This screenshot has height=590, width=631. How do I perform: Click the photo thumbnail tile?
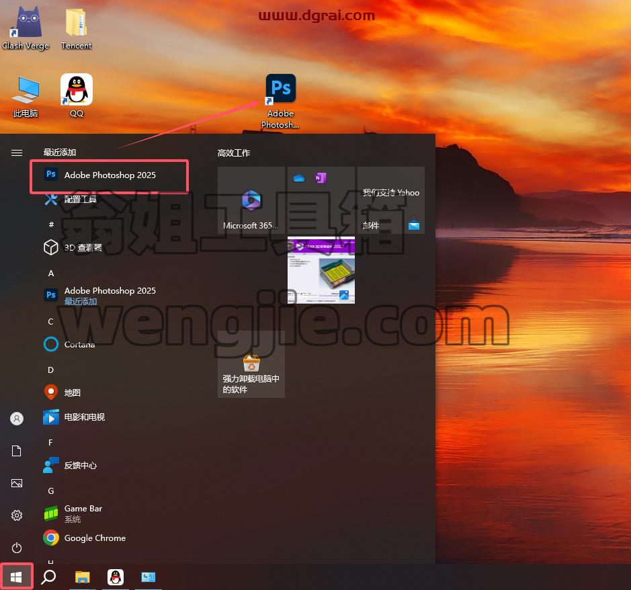tap(321, 270)
